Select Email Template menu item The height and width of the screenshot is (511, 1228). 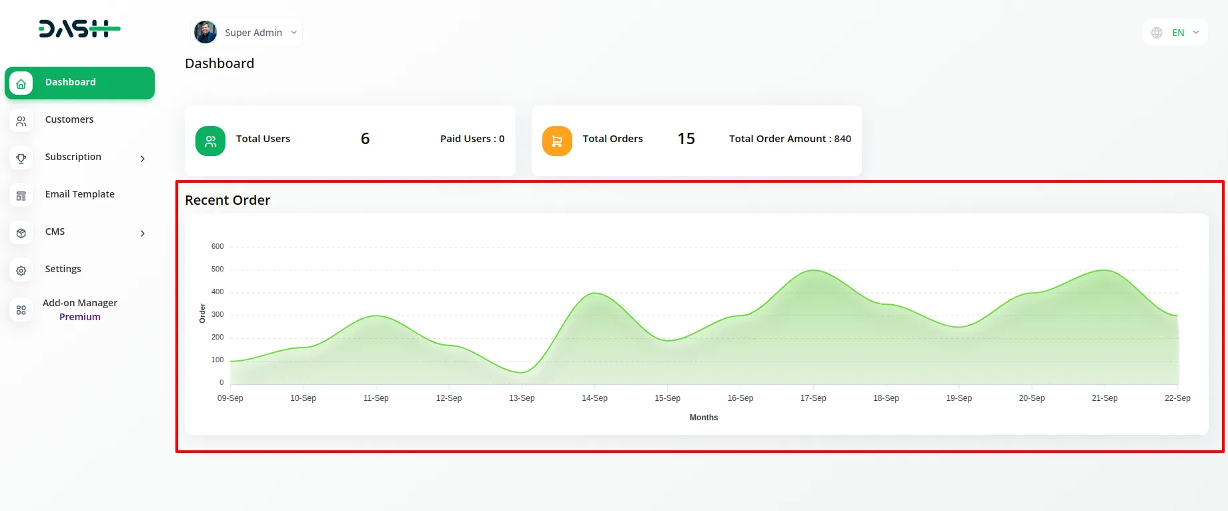[x=79, y=194]
